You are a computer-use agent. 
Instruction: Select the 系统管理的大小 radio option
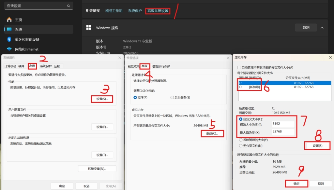[241, 140]
